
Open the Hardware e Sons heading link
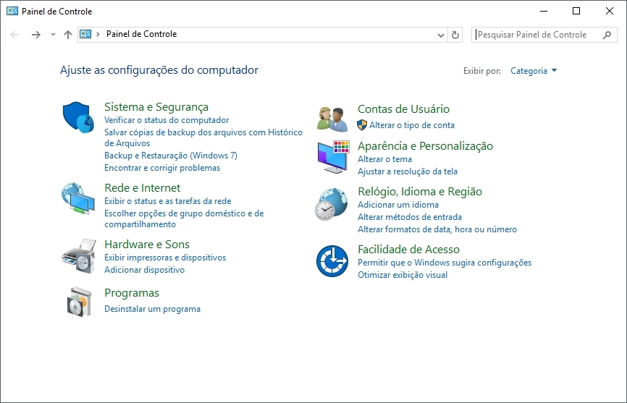(147, 244)
